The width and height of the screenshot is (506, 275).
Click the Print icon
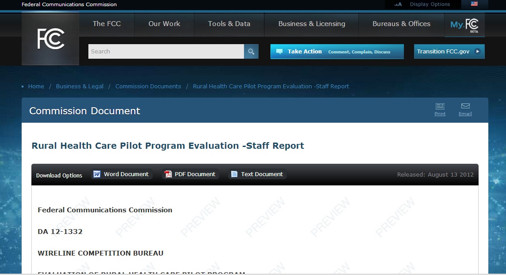[x=440, y=106]
